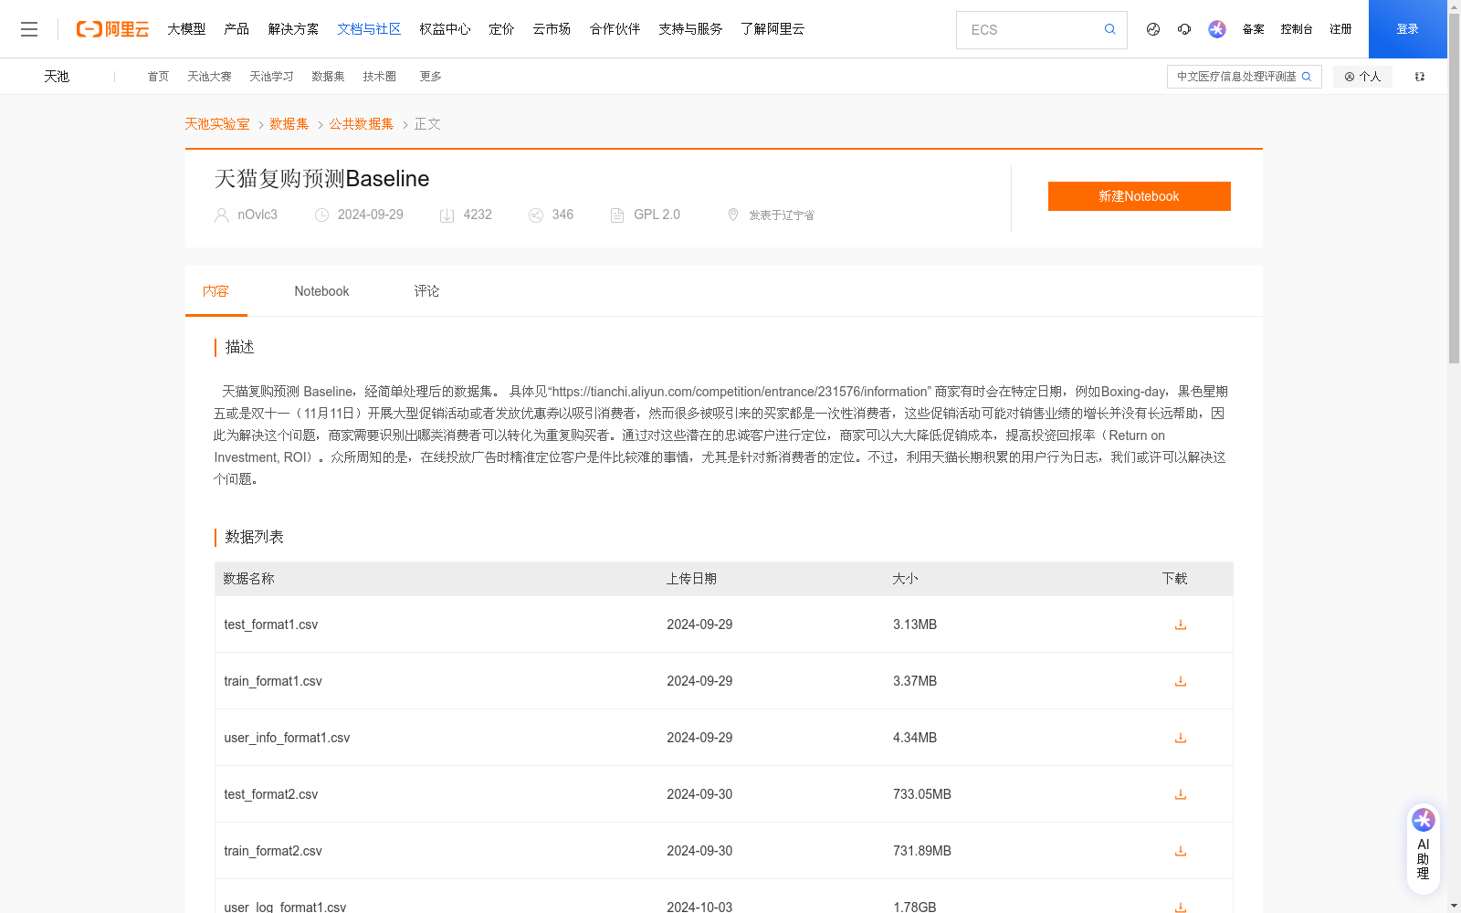Open the 解决方案 menu
1461x913 pixels.
coord(293,29)
